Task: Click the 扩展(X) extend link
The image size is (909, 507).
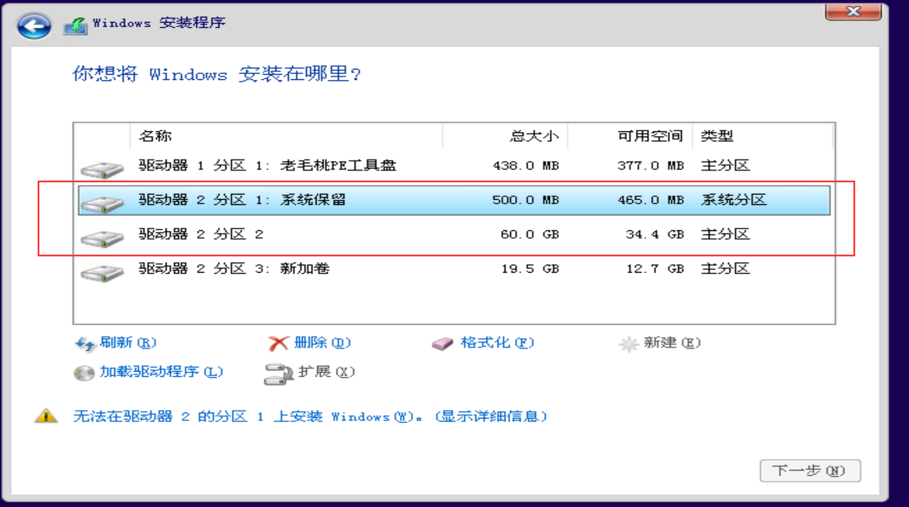Action: (326, 372)
